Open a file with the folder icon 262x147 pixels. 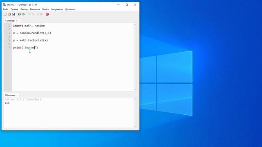[x=9, y=14]
